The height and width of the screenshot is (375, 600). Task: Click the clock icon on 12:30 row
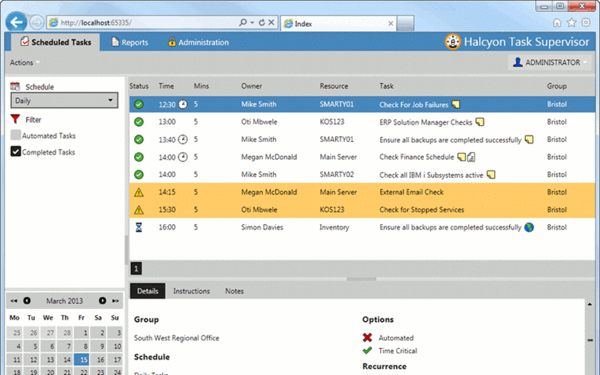[183, 105]
